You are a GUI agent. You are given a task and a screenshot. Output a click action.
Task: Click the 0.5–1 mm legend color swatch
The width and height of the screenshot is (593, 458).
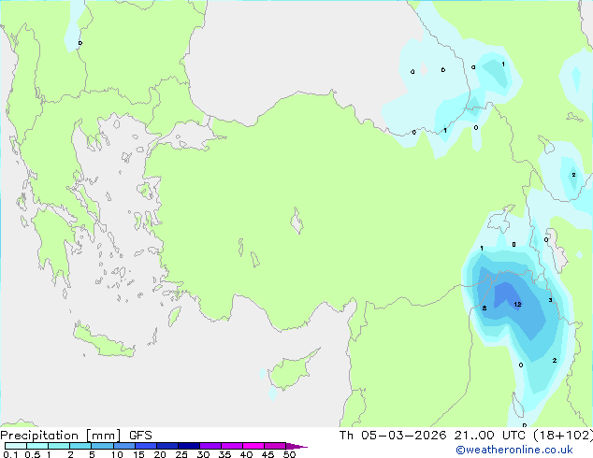tap(37, 446)
